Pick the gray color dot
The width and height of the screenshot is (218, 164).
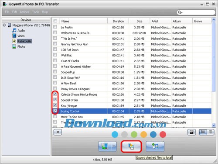coord(124,134)
